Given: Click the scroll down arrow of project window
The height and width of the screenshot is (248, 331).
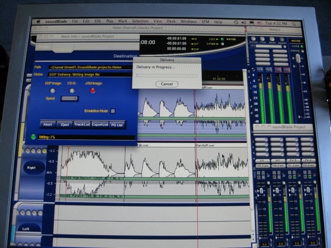Looking at the screenshot, I should (253, 240).
